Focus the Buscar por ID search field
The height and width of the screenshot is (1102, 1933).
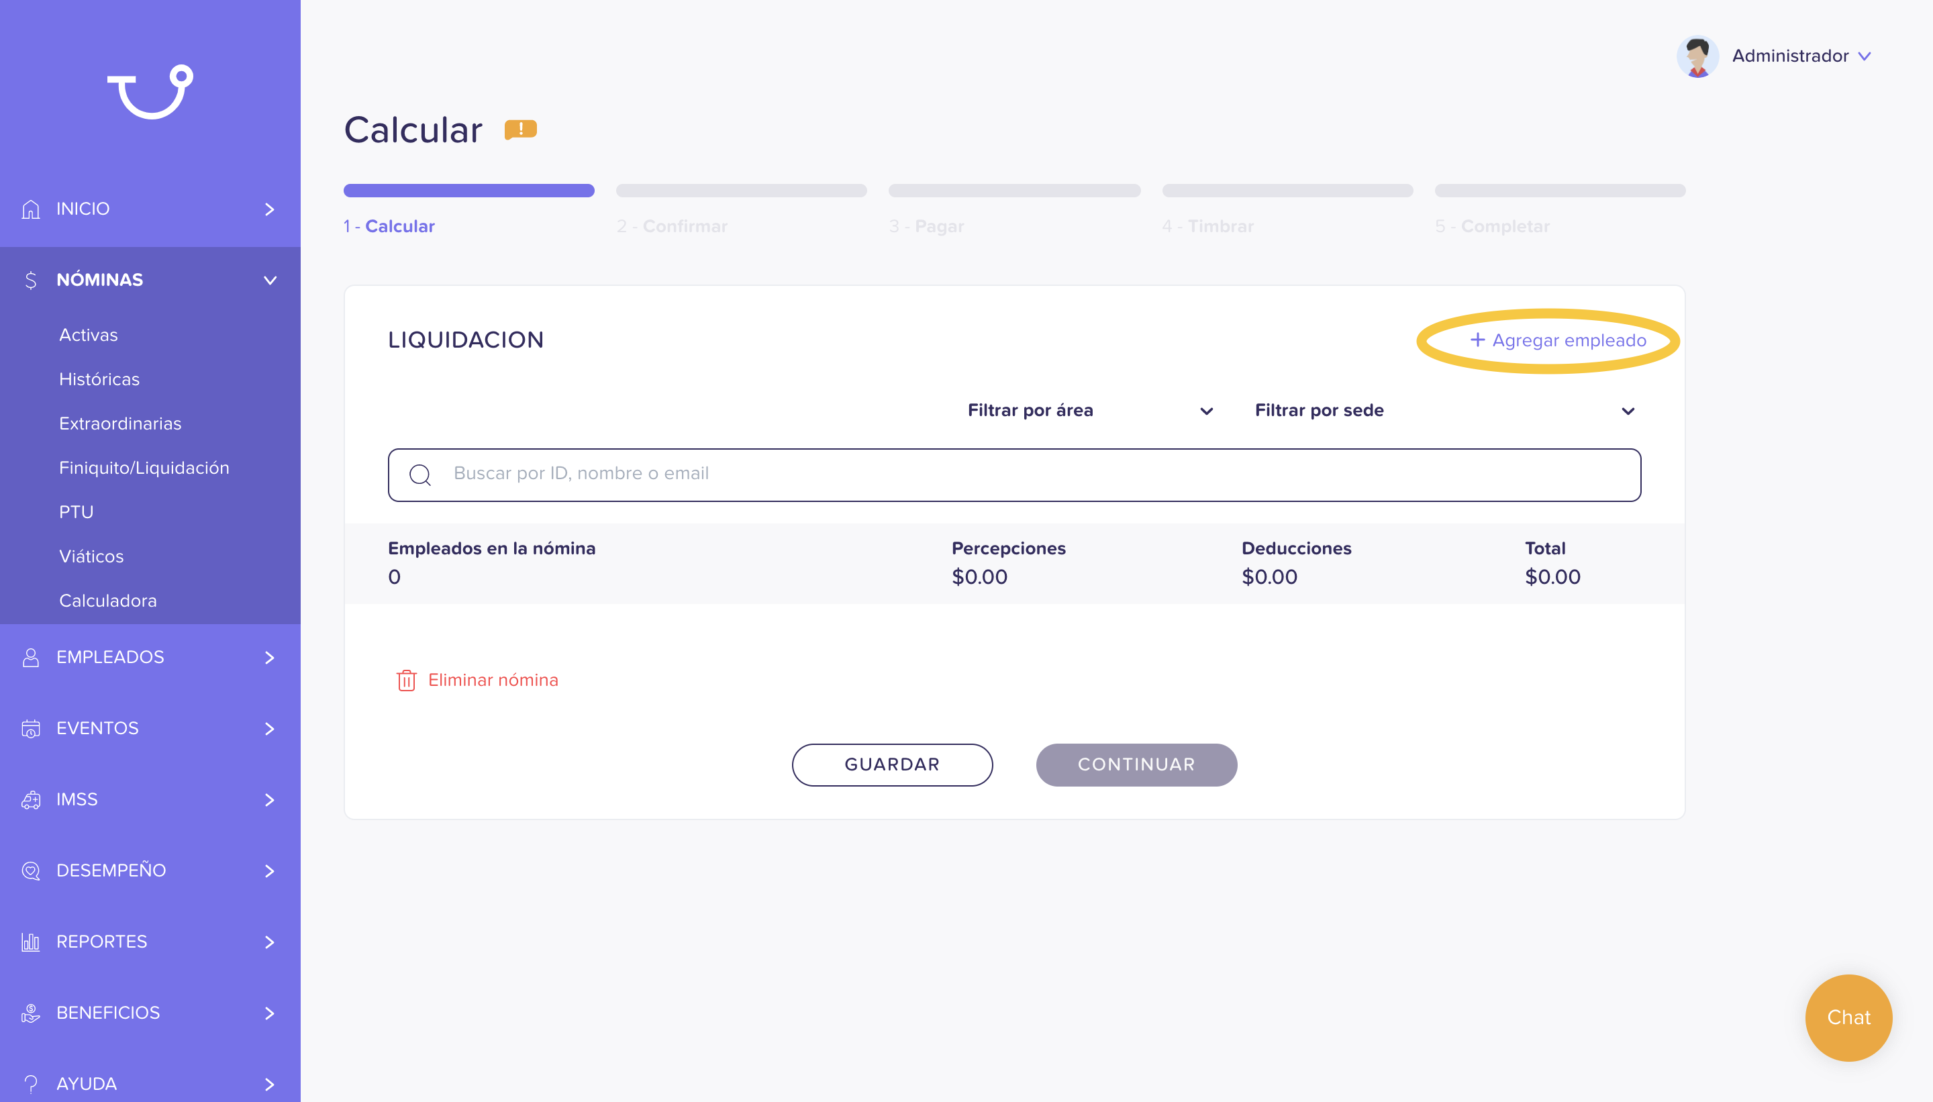pos(1014,474)
